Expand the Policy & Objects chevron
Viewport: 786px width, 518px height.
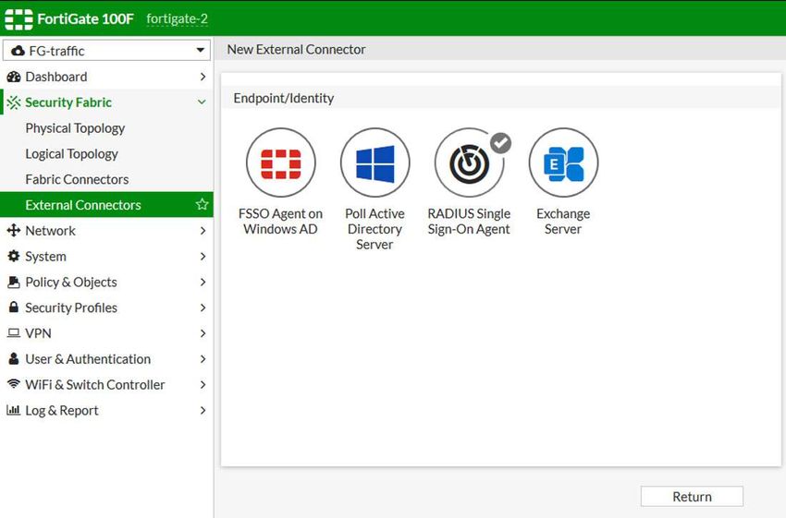click(x=203, y=282)
